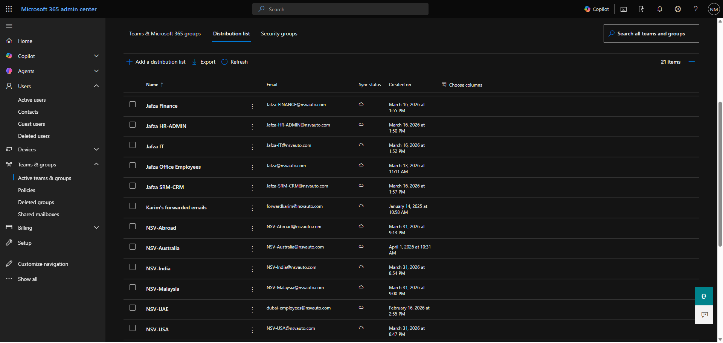Open more actions for NSV-USA
Image resolution: width=723 pixels, height=343 pixels.
click(x=252, y=330)
